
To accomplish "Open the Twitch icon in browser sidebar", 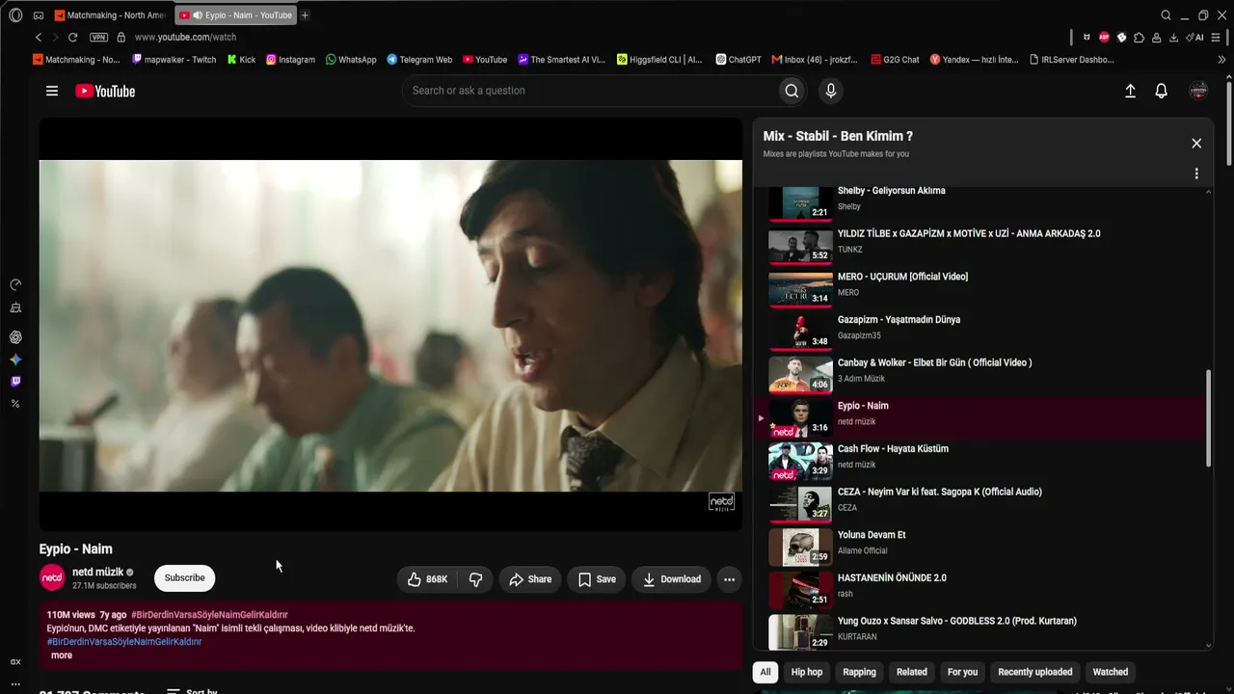I will coord(15,382).
